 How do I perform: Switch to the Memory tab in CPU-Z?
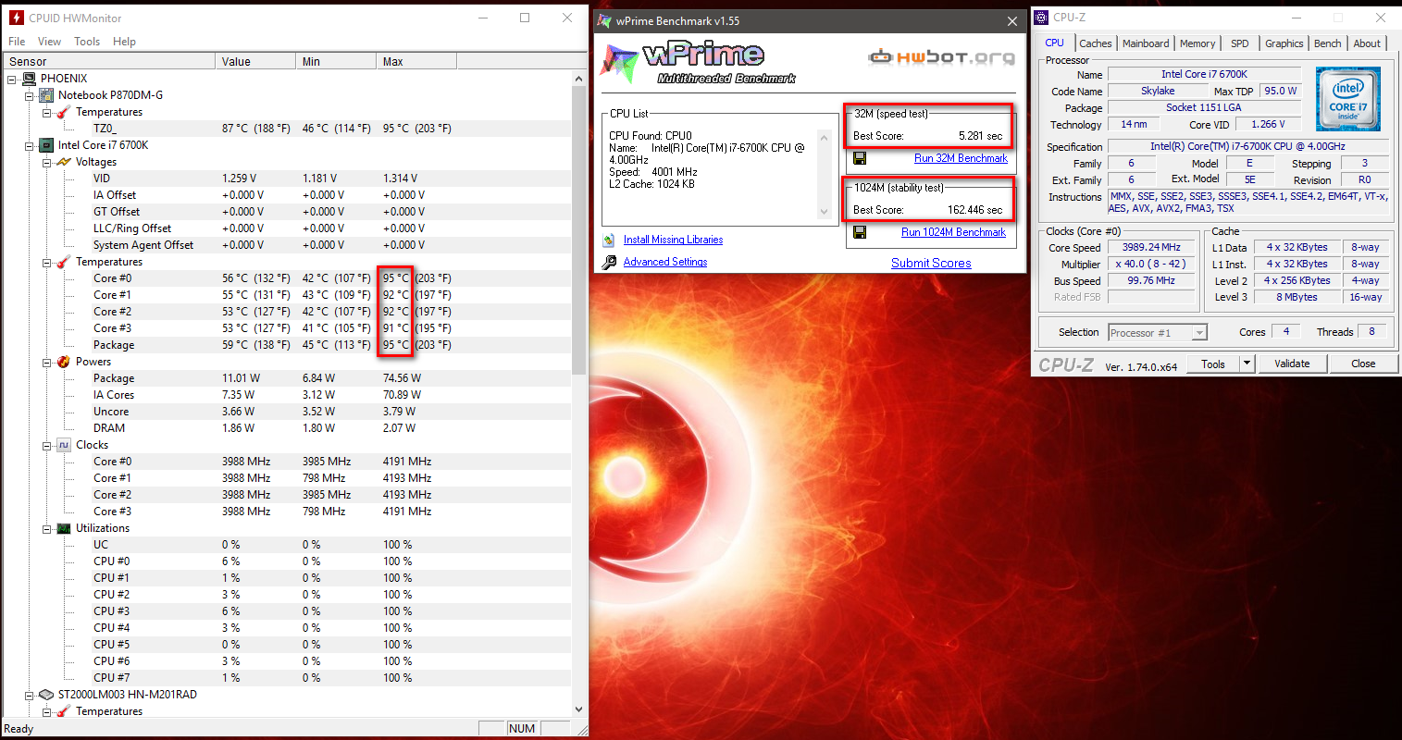1197,43
